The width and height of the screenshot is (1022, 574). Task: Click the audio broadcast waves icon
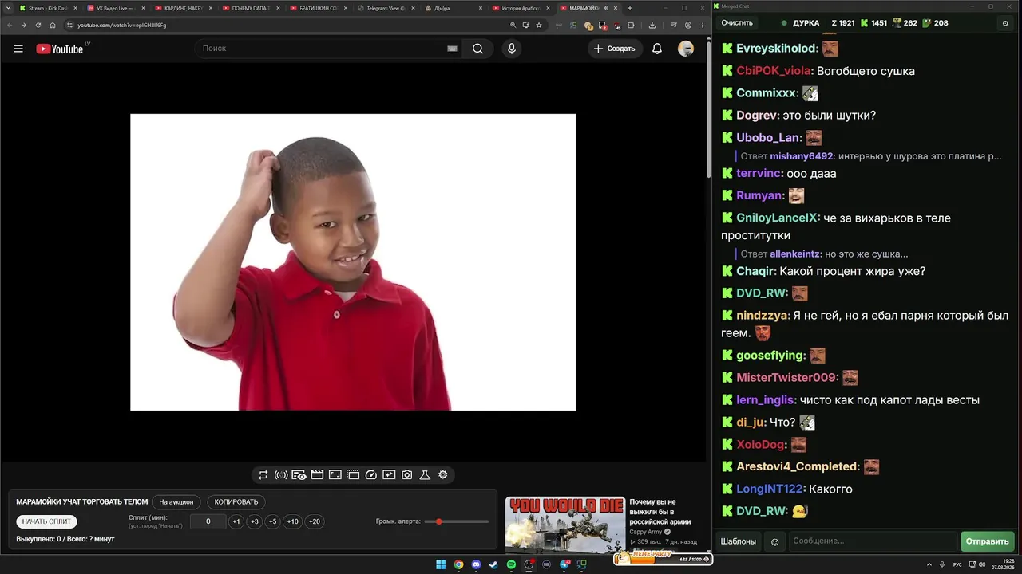click(281, 475)
